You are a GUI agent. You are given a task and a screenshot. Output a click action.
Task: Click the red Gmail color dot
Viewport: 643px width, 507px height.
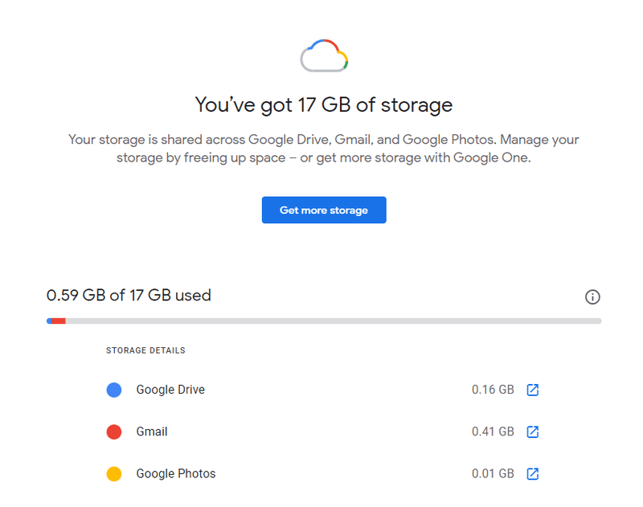[114, 431]
